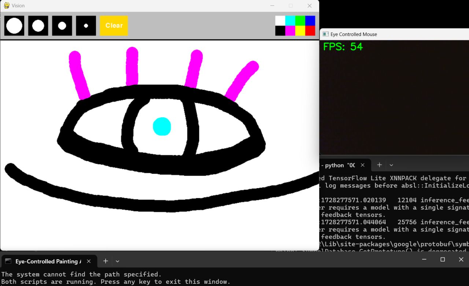Viewport: 469px width, 286px height.
Task: Select the largest brush size circle
Action: click(x=14, y=26)
